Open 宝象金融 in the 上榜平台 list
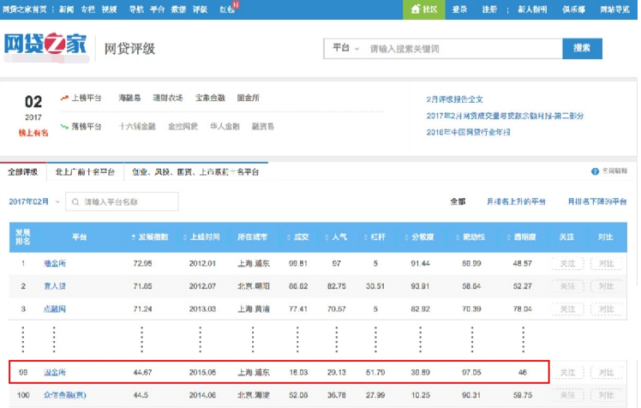Screen dimensions: 641x408 pos(210,98)
